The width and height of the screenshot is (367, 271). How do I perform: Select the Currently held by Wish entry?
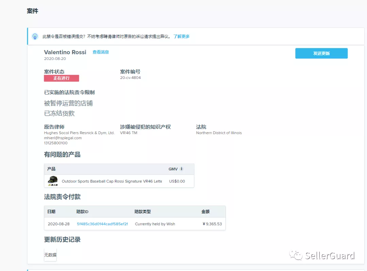pyautogui.click(x=155, y=224)
